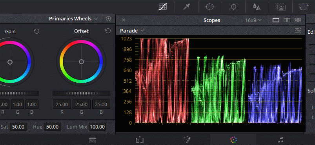Image resolution: width=315 pixels, height=145 pixels.
Task: Open the Sizing palette
Action: (x=304, y=7)
